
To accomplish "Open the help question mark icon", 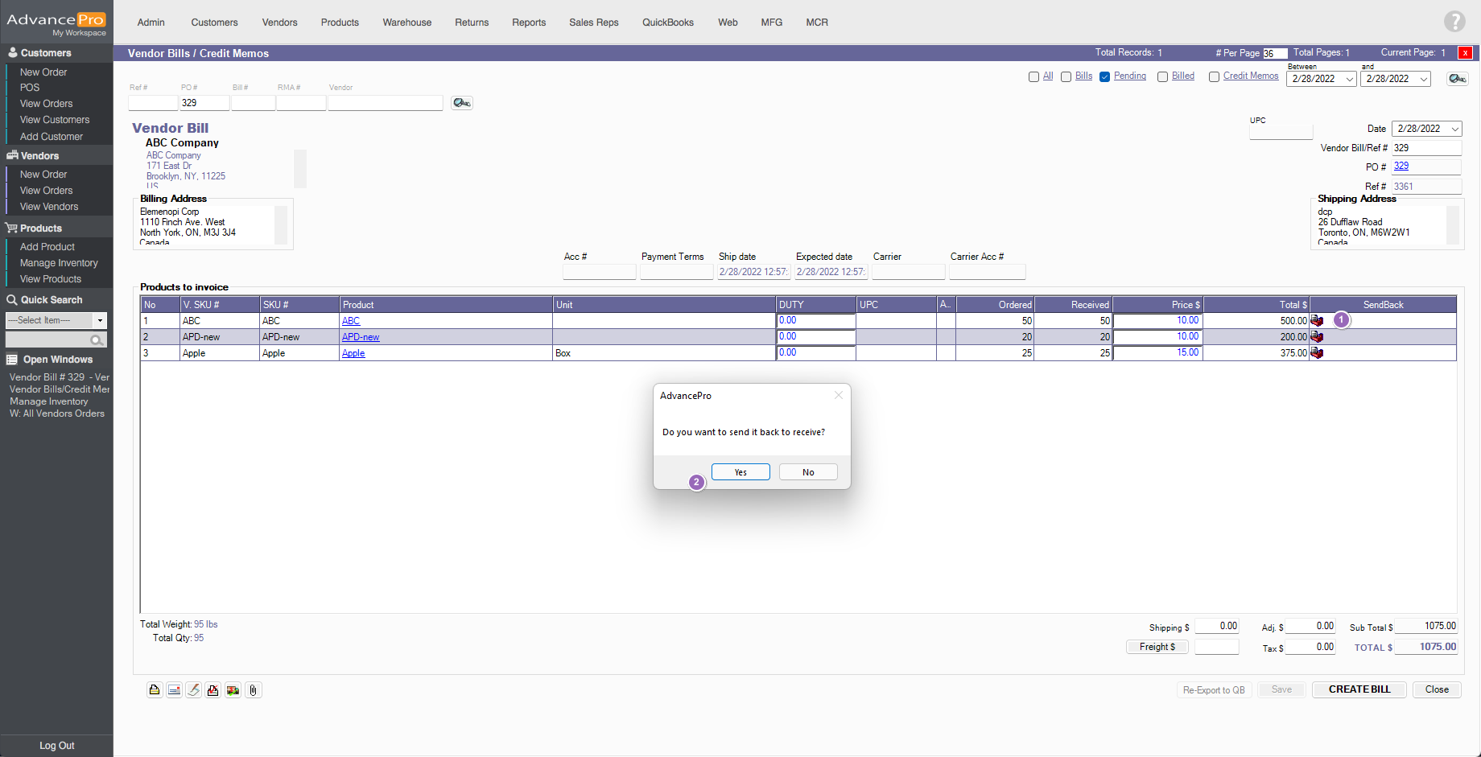I will pyautogui.click(x=1454, y=22).
